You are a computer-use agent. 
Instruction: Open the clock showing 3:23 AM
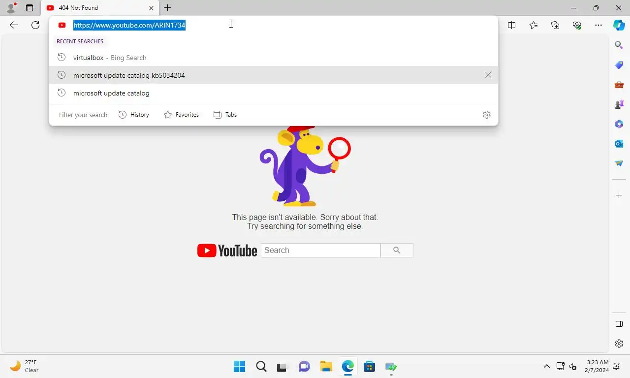pos(597,366)
